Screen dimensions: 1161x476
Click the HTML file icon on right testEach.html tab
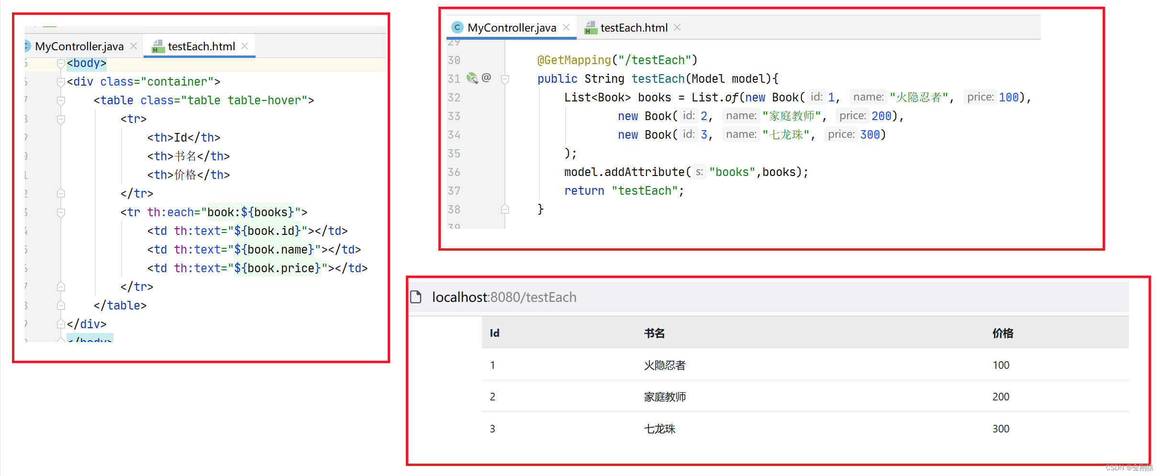tap(591, 28)
